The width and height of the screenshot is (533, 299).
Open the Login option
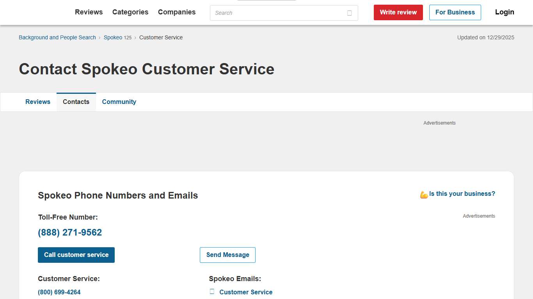pos(504,12)
